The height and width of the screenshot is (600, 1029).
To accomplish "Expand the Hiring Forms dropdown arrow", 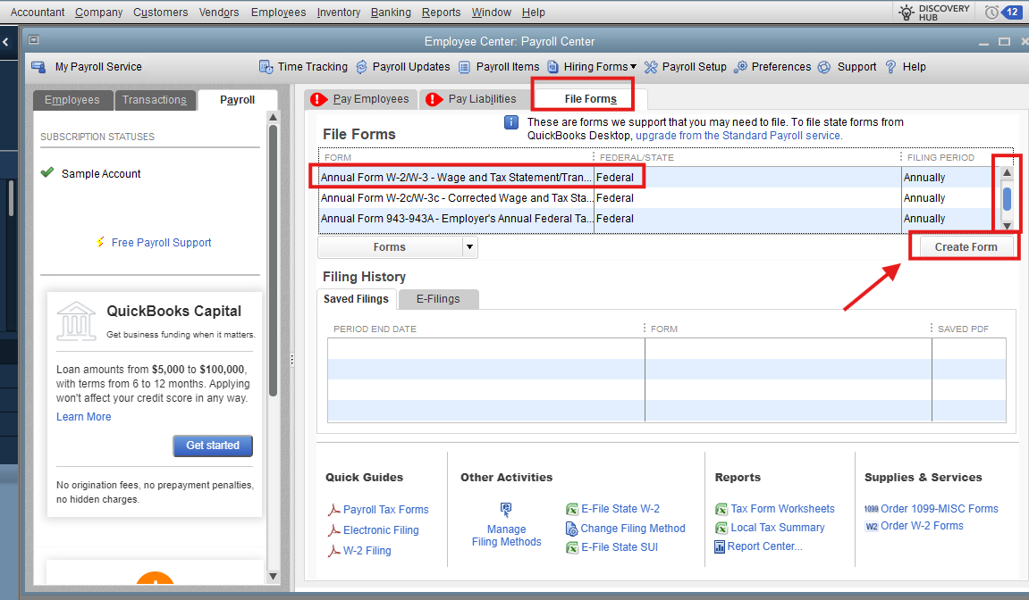I will (x=633, y=67).
